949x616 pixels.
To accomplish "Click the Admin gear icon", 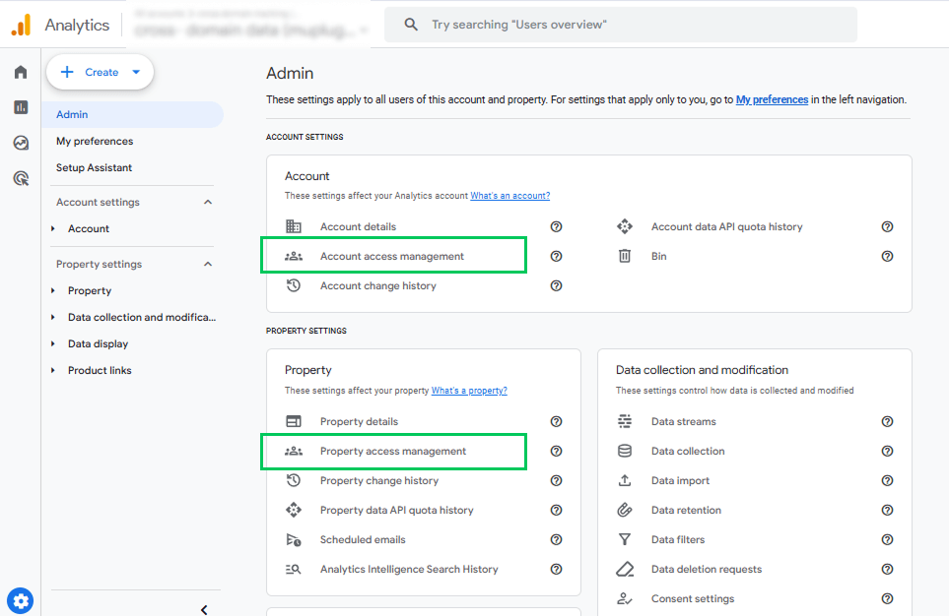I will click(20, 601).
